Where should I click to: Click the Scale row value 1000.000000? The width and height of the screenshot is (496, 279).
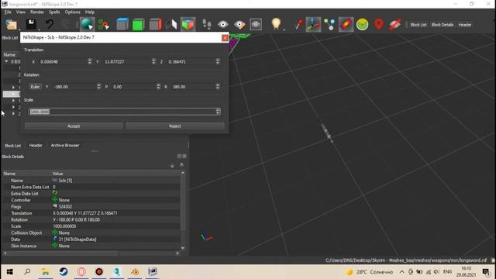[x=64, y=226]
